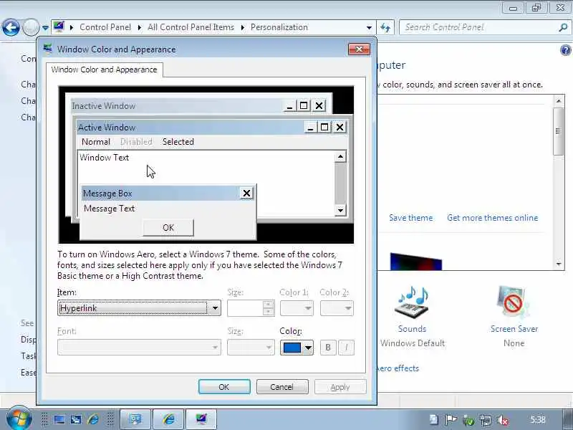This screenshot has height=430, width=573.
Task: Open the Font dropdown
Action: point(139,348)
